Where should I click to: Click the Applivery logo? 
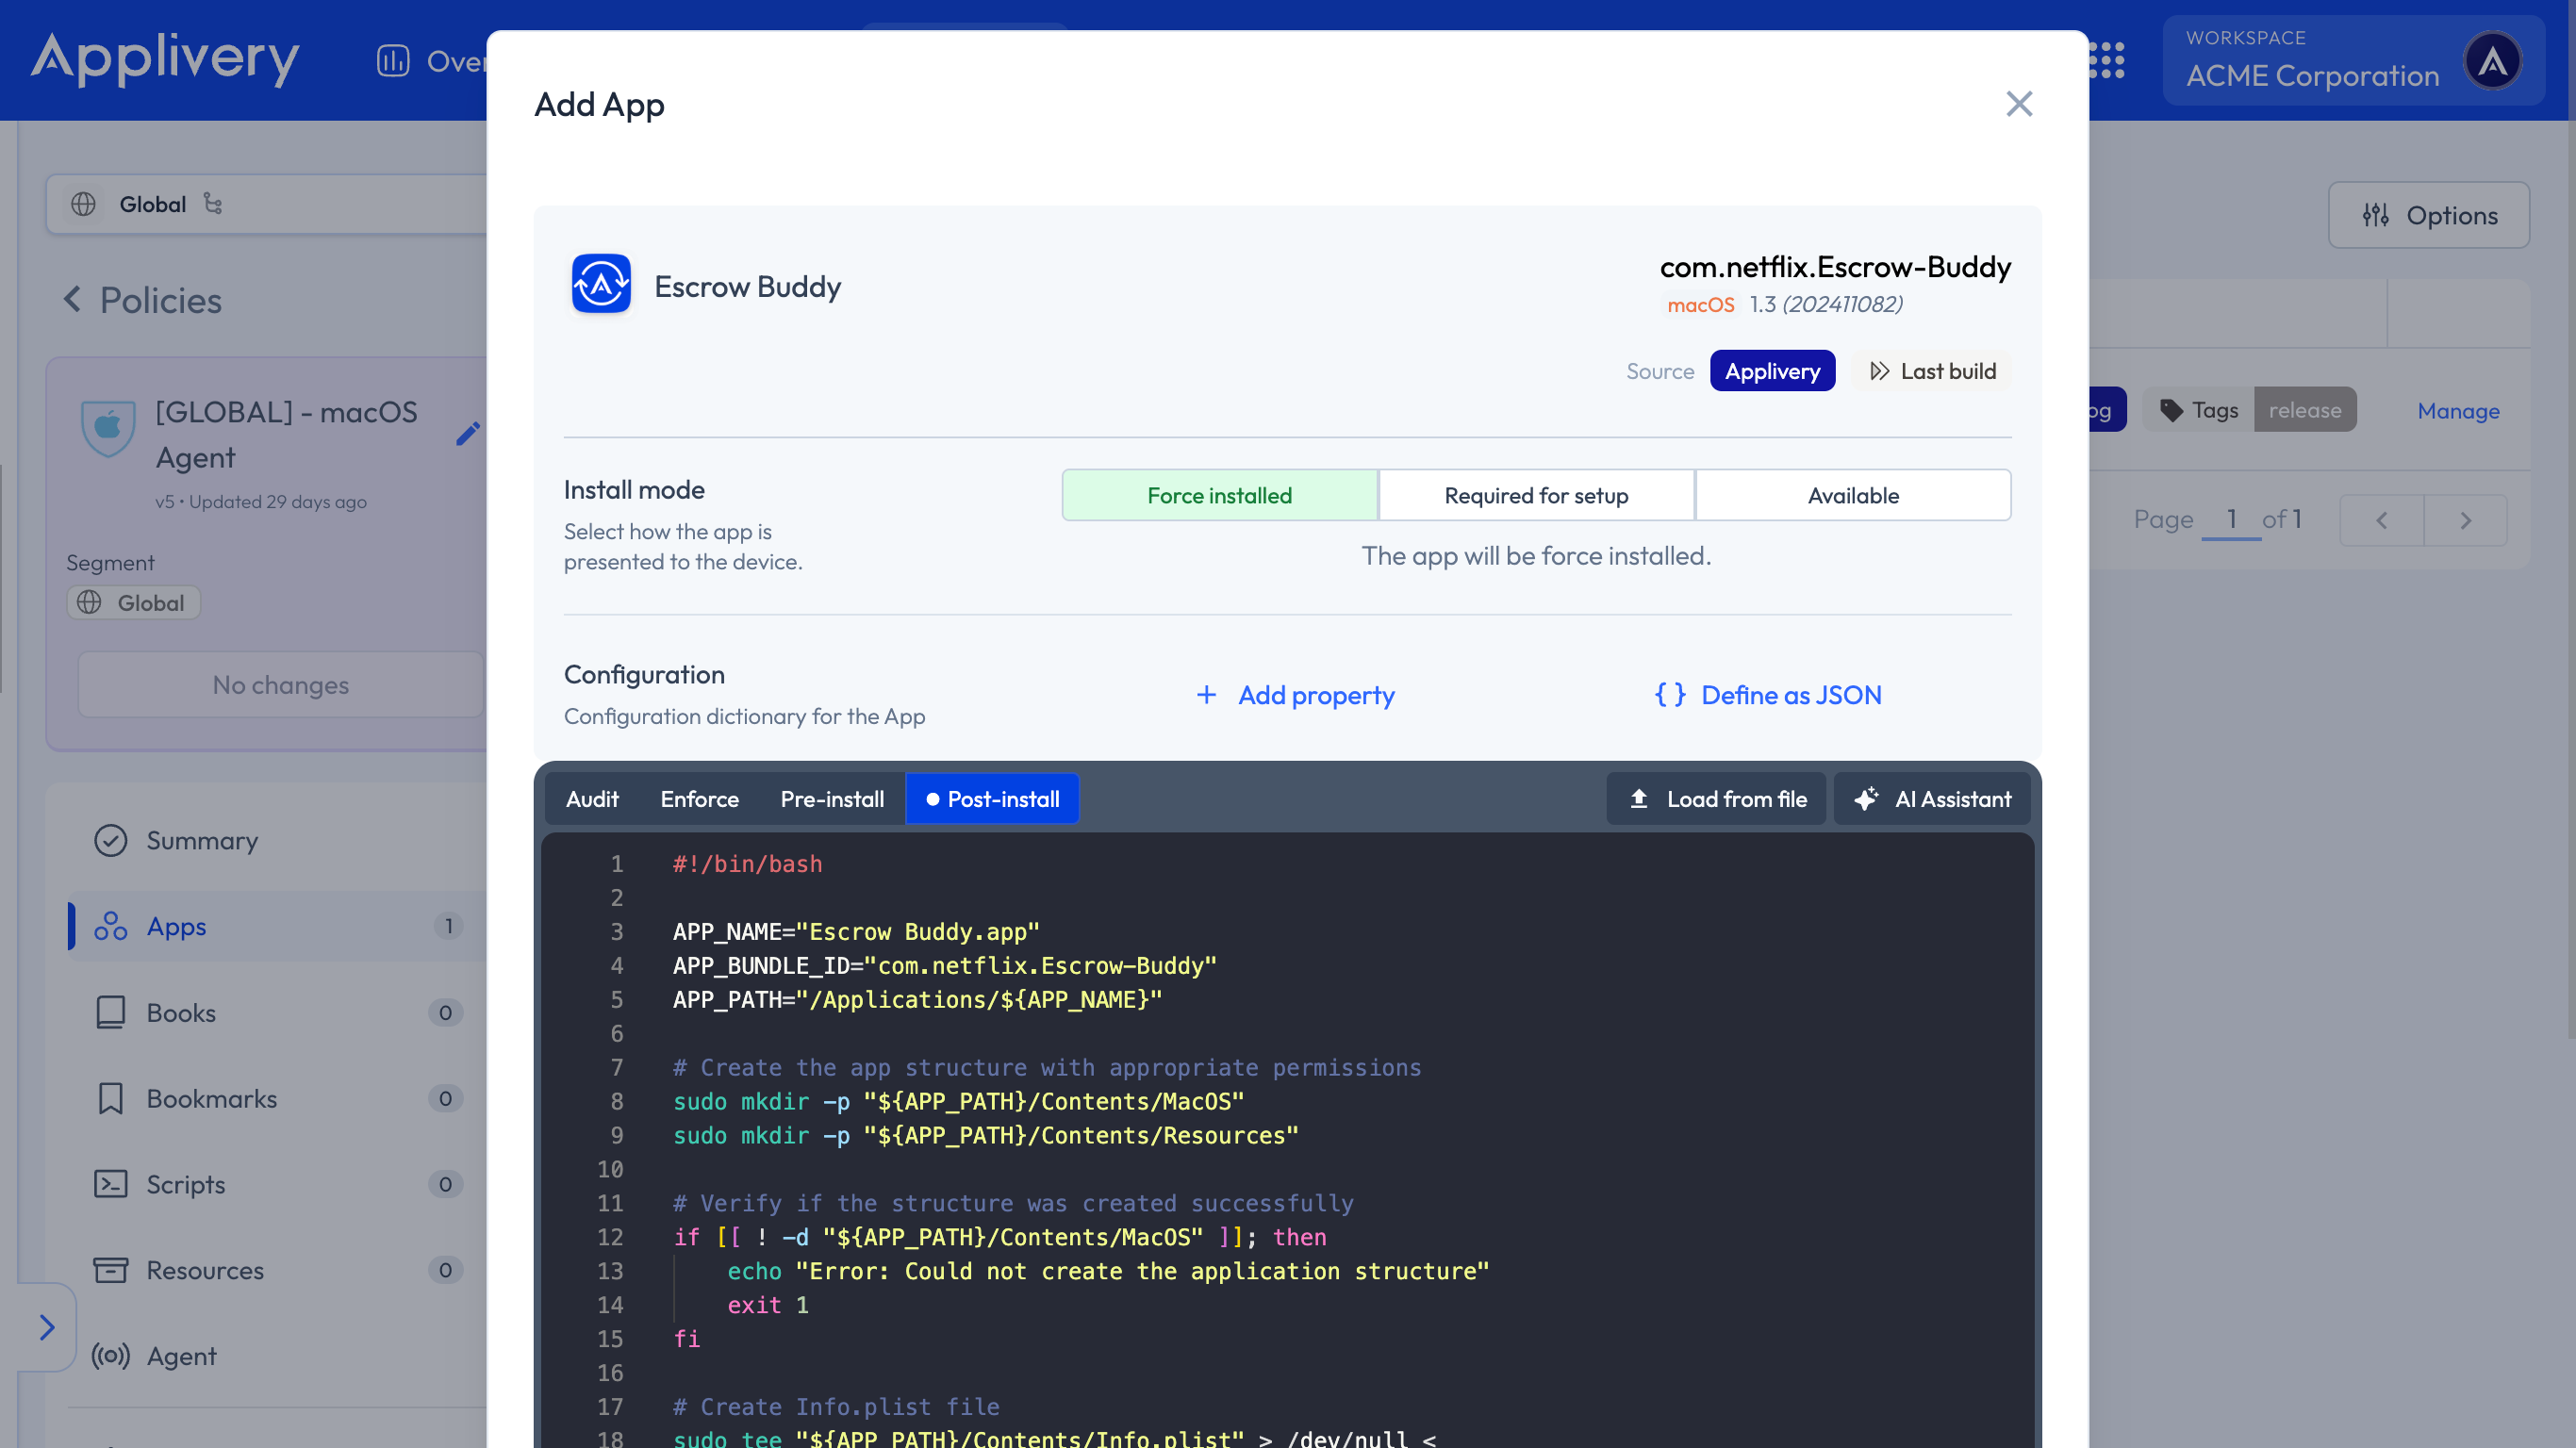[165, 59]
